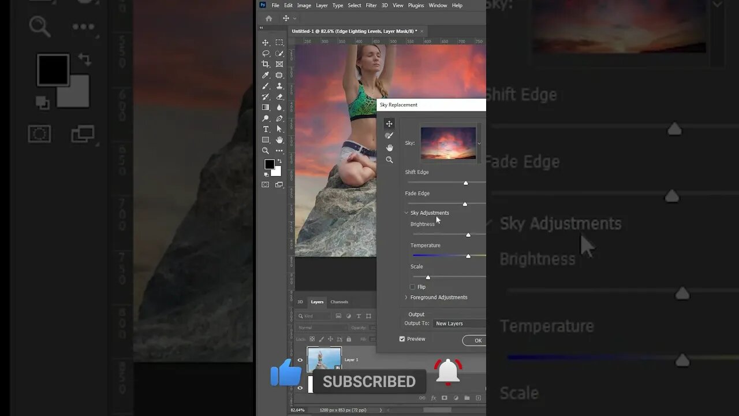Image resolution: width=739 pixels, height=416 pixels.
Task: Hide the layer below Layer 1
Action: point(300,388)
